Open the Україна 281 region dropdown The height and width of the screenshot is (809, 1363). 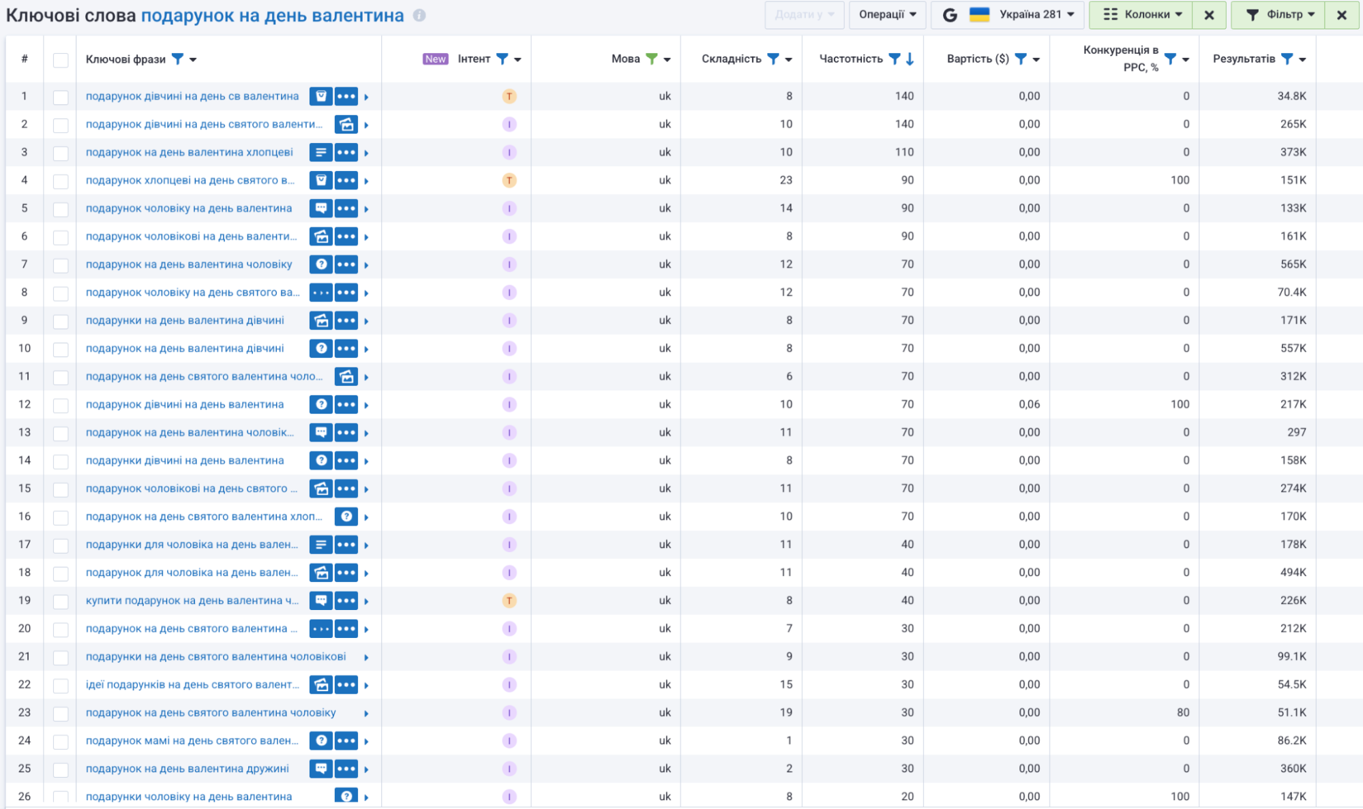pyautogui.click(x=1008, y=15)
